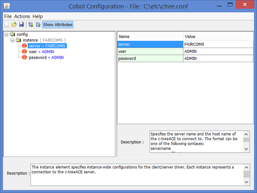257x193 pixels.
Task: Click the Name column header
Action: point(150,37)
